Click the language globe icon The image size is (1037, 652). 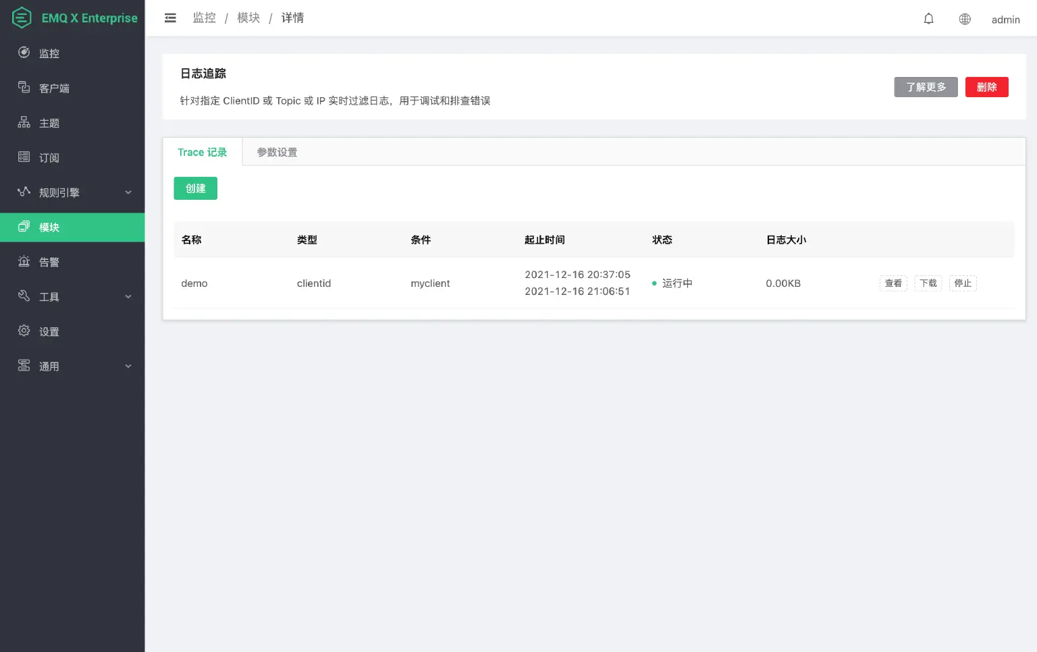click(965, 18)
